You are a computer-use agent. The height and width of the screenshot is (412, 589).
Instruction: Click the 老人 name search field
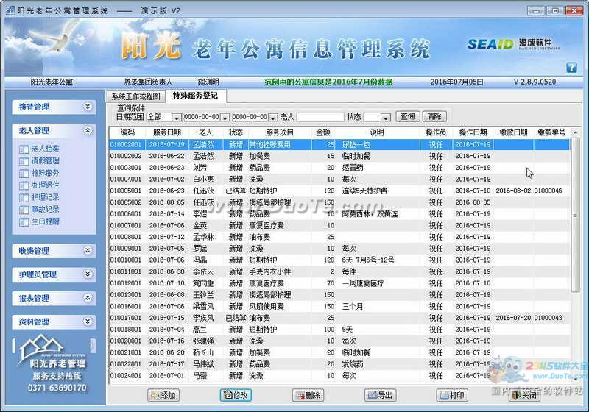click(320, 117)
